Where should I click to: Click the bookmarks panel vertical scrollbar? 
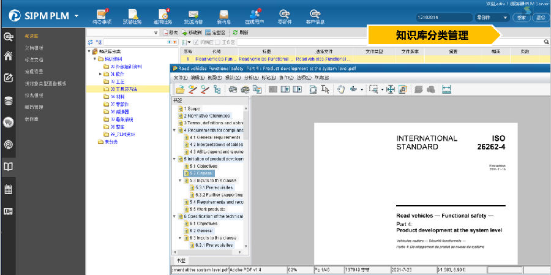point(246,177)
